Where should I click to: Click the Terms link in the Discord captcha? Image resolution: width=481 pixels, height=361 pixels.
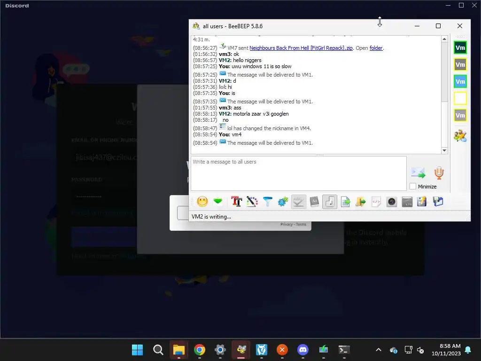pyautogui.click(x=301, y=224)
